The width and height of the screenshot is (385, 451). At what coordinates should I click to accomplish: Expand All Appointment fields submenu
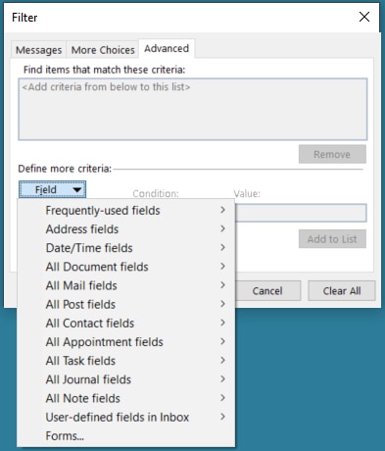(x=126, y=342)
